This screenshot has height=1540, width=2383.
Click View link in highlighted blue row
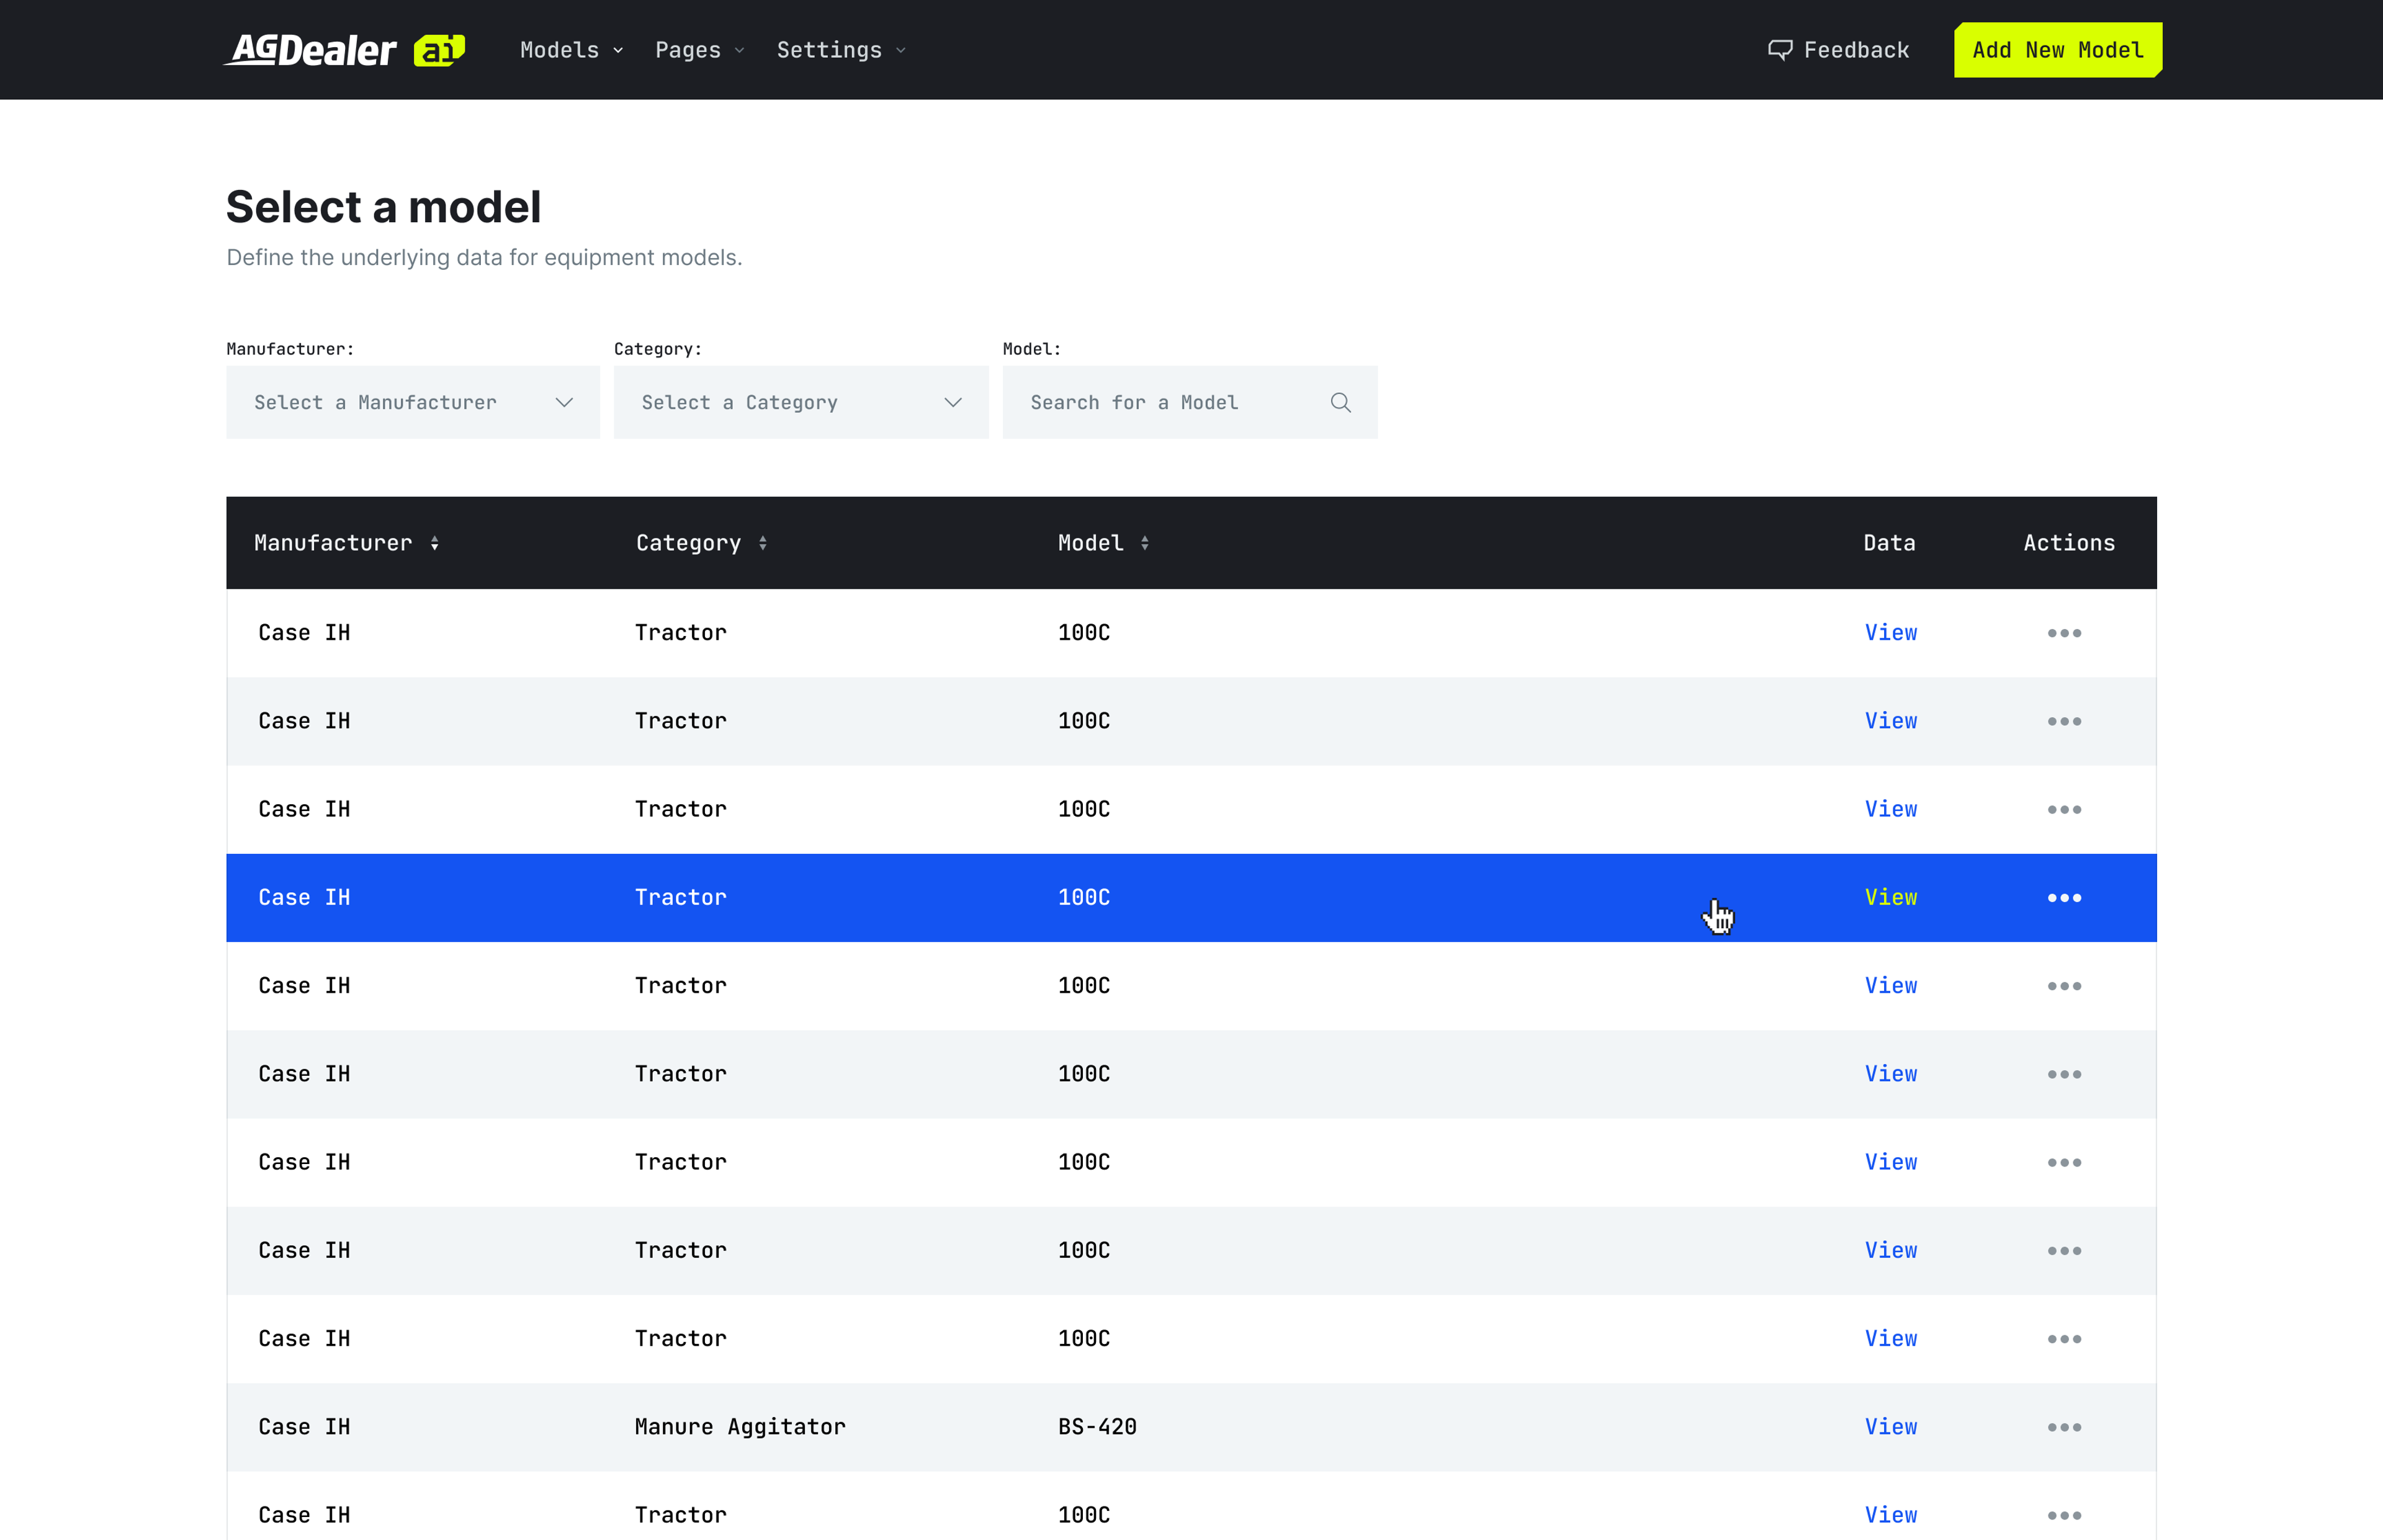[1890, 898]
